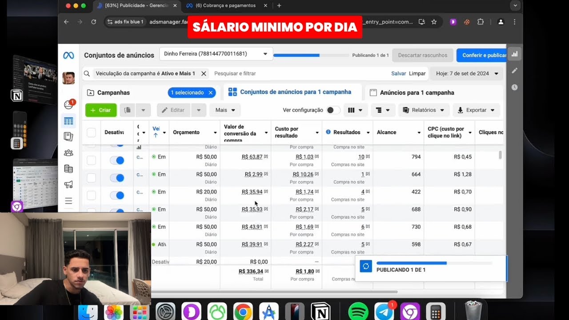Open the Audiences people icon in sidebar
This screenshot has width=569, height=320.
[x=68, y=152]
